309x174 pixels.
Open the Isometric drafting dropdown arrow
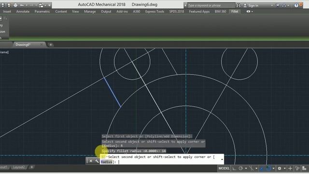[256, 168]
